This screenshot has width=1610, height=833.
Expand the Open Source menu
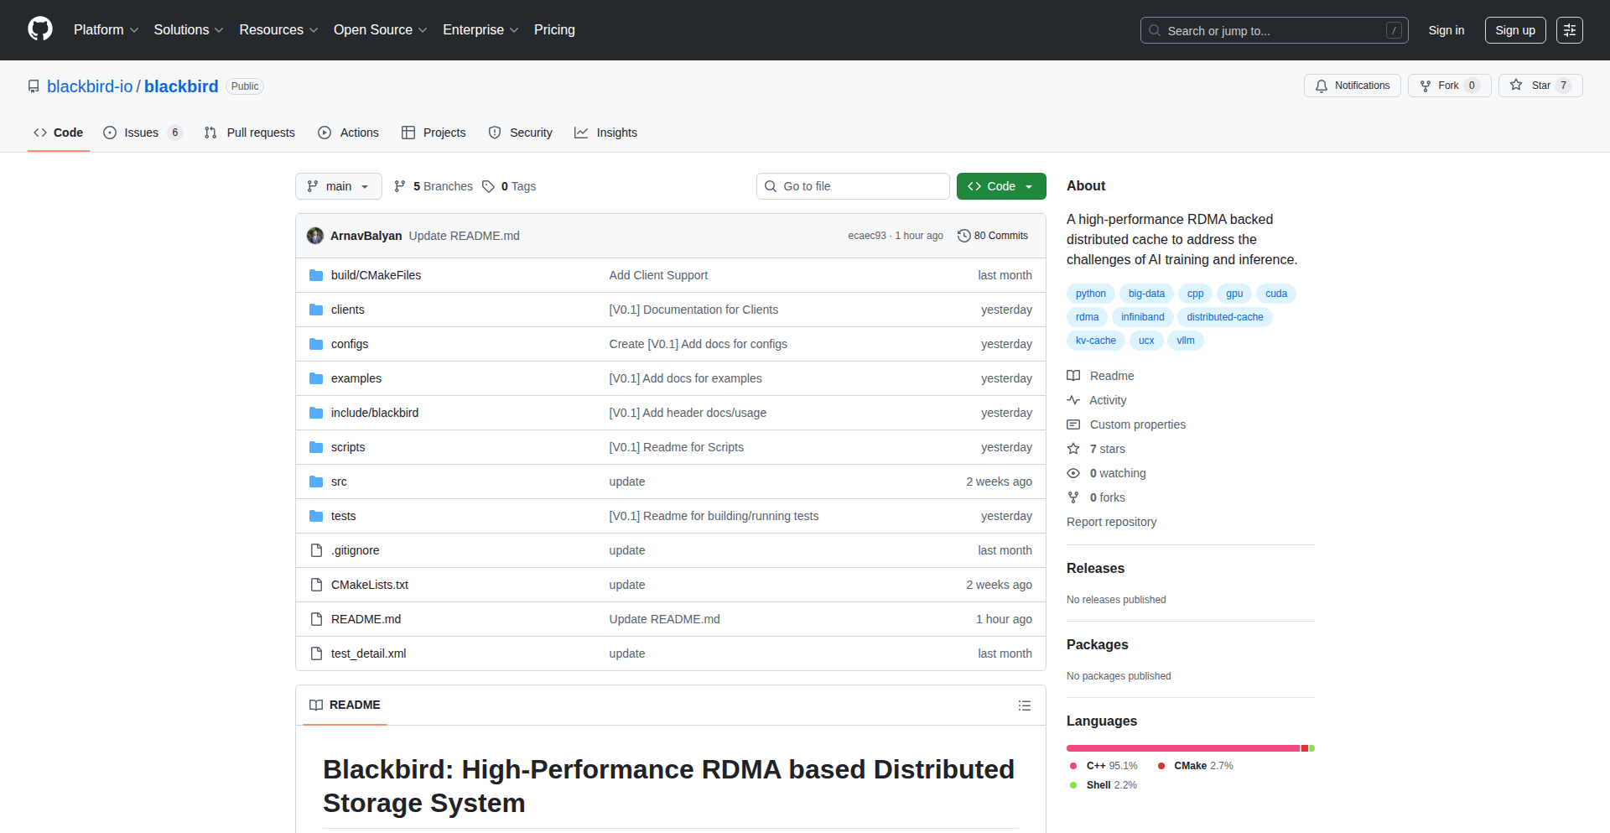[x=380, y=29]
